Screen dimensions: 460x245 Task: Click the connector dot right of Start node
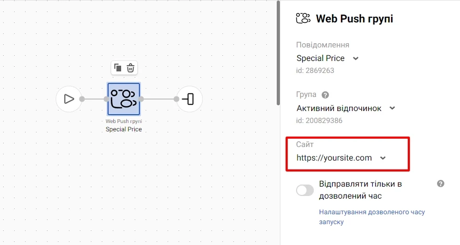tap(82, 99)
